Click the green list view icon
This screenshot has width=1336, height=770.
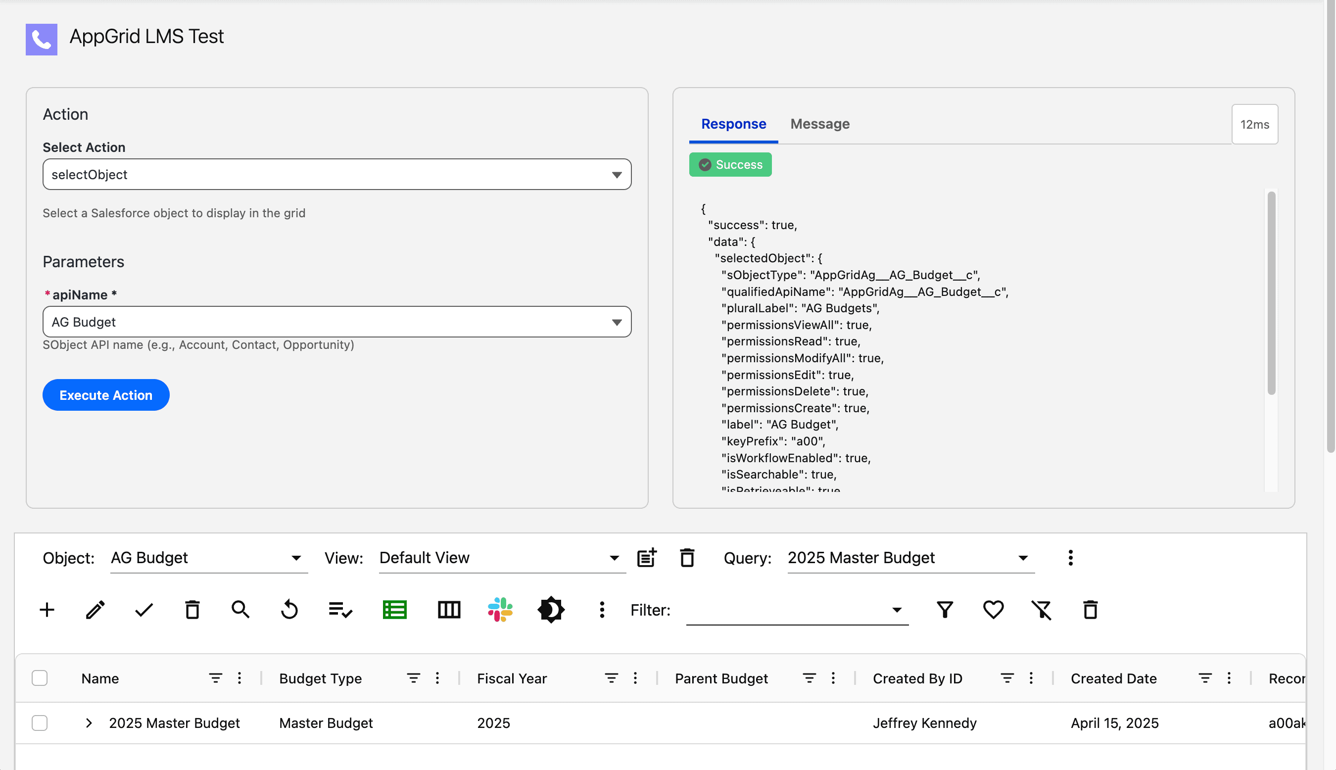(x=394, y=610)
